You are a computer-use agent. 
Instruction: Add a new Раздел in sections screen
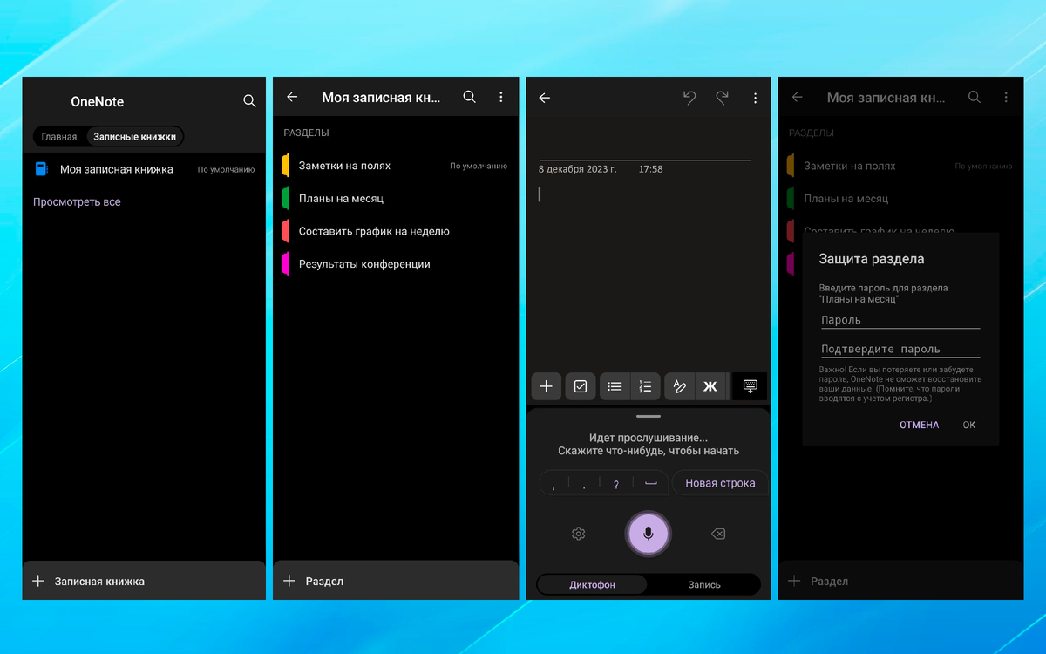396,581
